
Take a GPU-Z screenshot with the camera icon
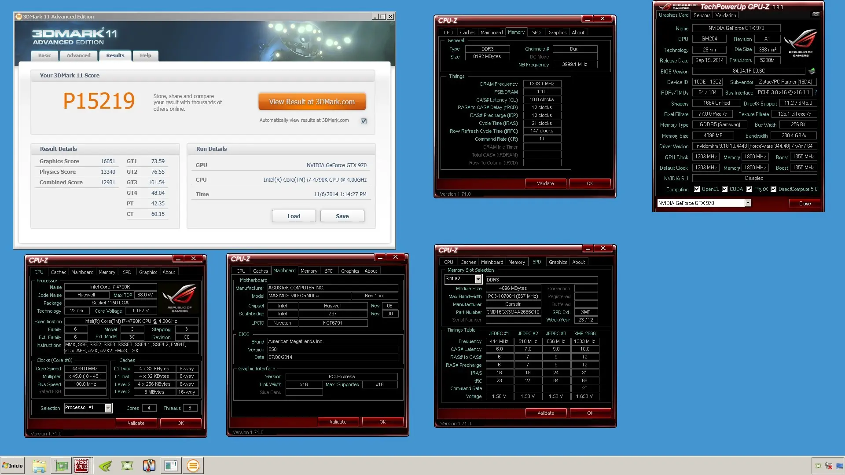[x=816, y=15]
